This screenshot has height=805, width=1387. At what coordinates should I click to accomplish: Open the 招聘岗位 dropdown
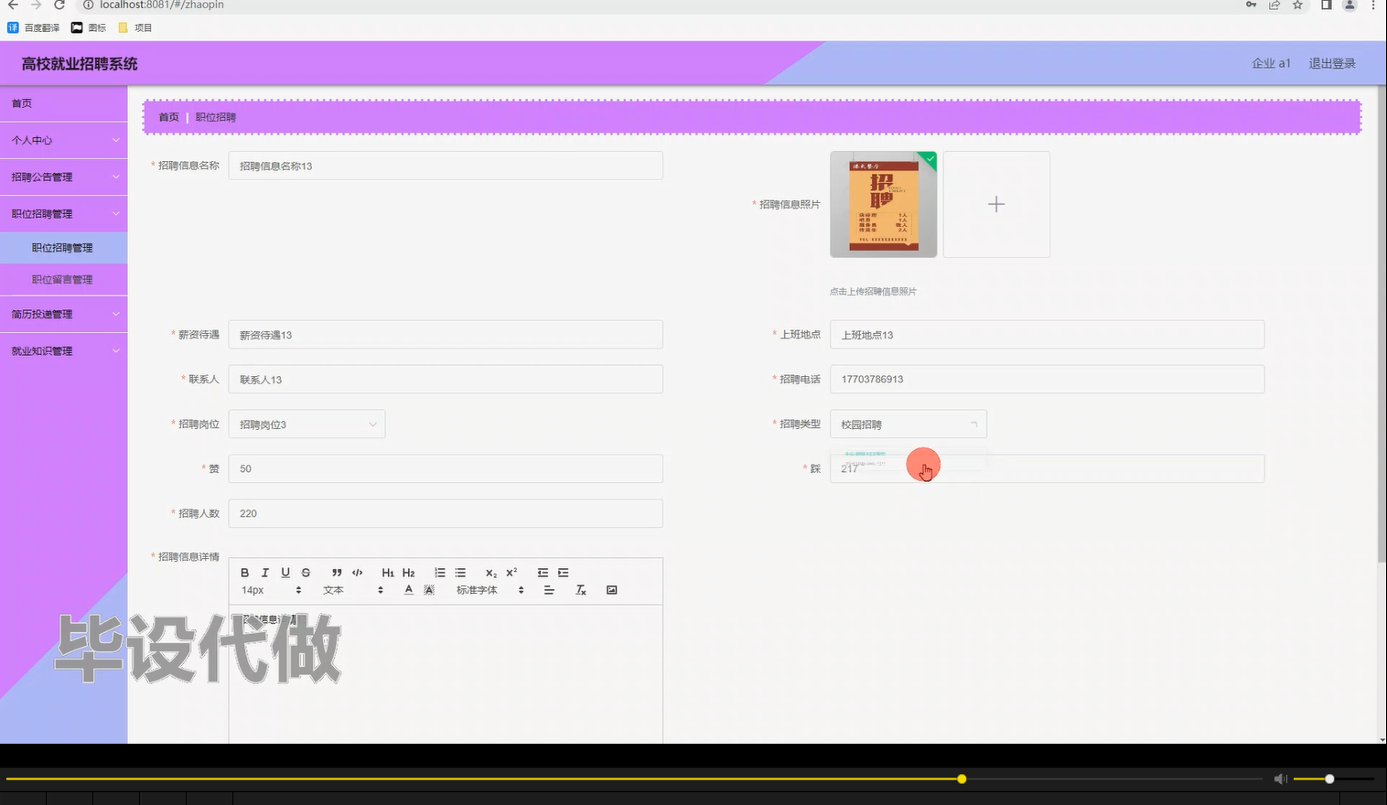tap(306, 424)
